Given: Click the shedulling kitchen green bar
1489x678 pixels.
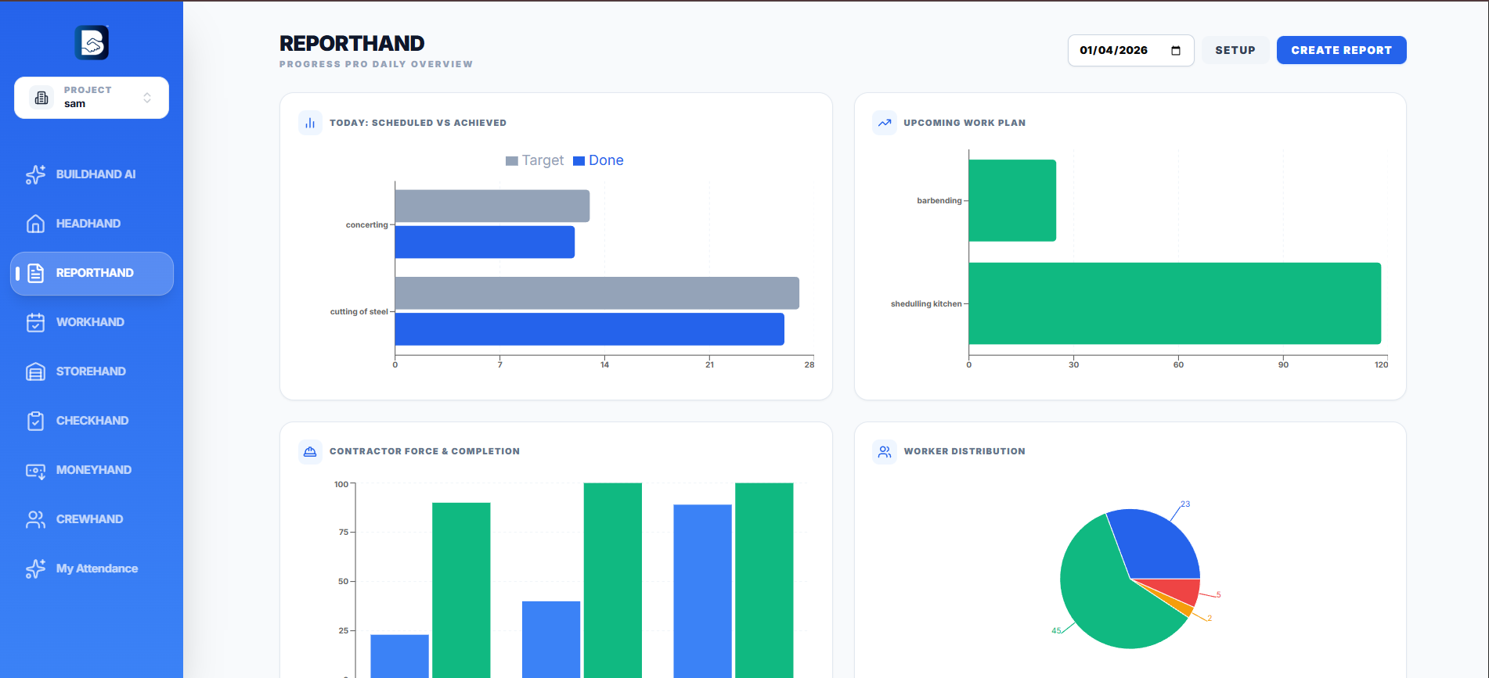Looking at the screenshot, I should (1174, 303).
